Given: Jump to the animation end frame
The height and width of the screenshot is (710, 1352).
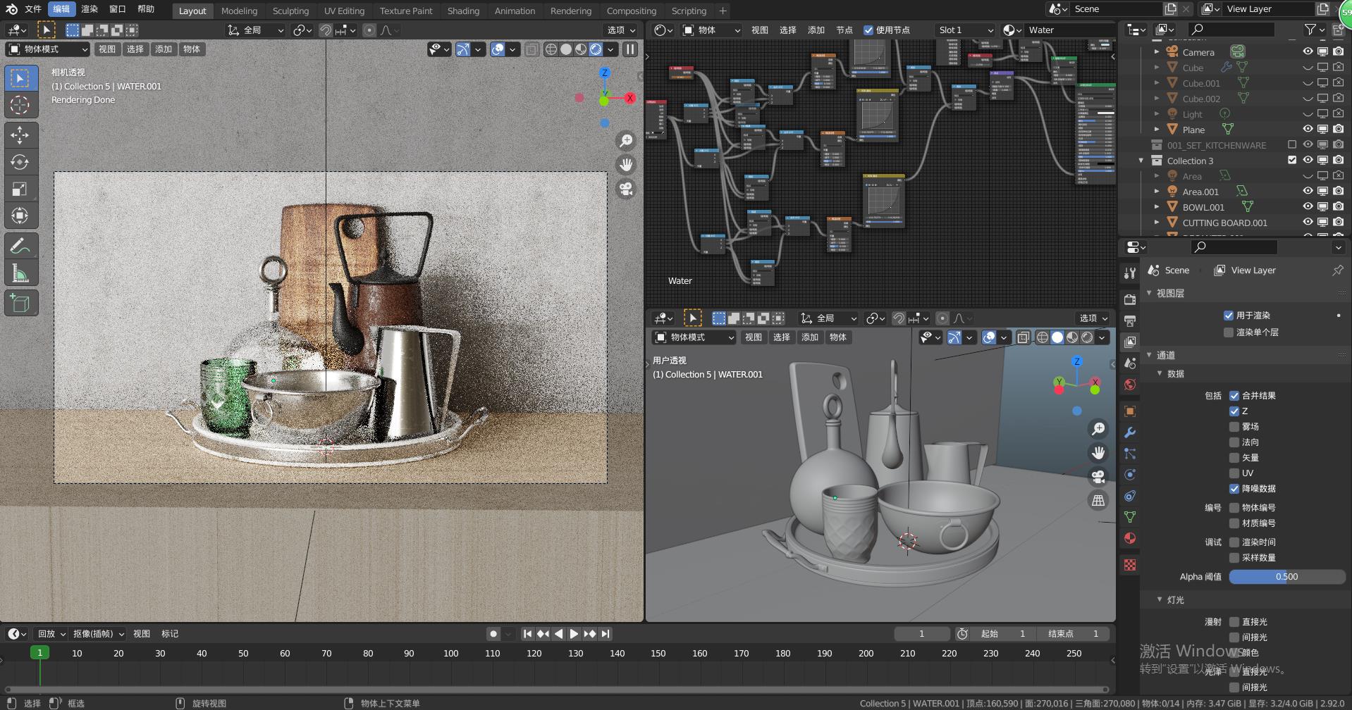Looking at the screenshot, I should (x=605, y=633).
